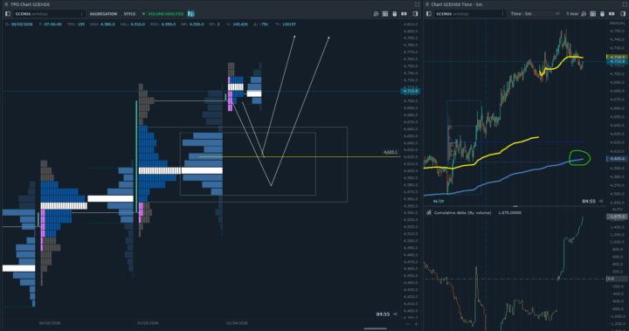Click the data table icon in TPO Chart toolbar
This screenshot has height=331, width=629.
(x=385, y=14)
